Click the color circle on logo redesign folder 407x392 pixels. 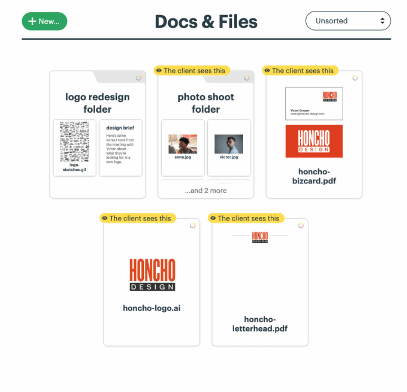(x=138, y=78)
